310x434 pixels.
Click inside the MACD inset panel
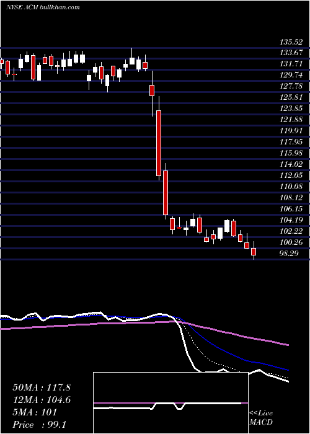pyautogui.click(x=170, y=403)
